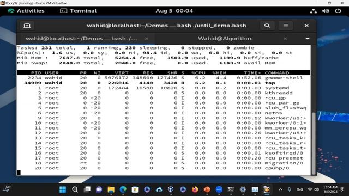The width and height of the screenshot is (349, 196).
Task: Open the VirtualBox cube icon on the taskbar
Action: click(171, 189)
